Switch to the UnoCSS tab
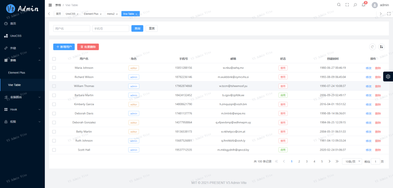393x188 pixels. pos(70,14)
